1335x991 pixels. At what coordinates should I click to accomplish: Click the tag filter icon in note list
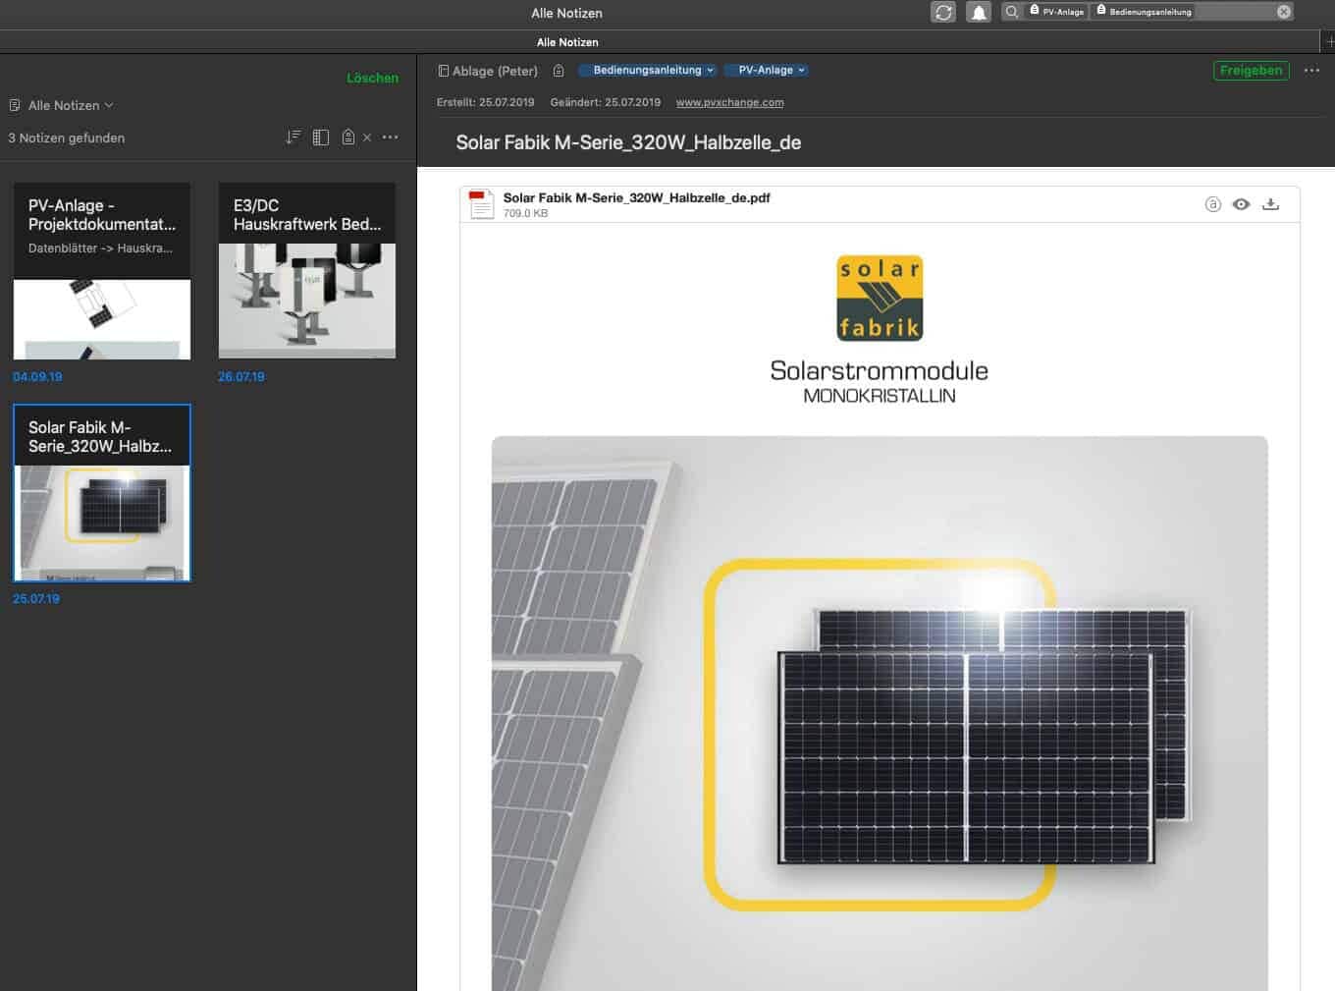point(348,138)
